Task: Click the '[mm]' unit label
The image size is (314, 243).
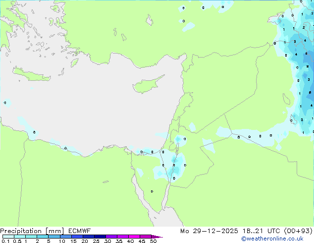Action: tap(54, 231)
